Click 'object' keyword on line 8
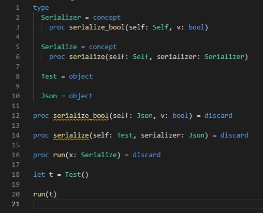263x213 pixels. [x=81, y=77]
